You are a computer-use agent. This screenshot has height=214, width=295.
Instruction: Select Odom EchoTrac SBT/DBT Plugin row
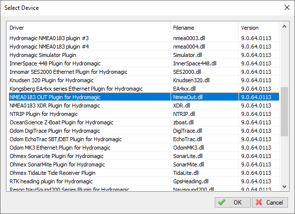pos(144,139)
